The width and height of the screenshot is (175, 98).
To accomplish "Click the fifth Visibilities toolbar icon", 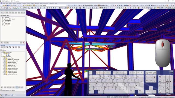I will pyautogui.click(x=13, y=47).
